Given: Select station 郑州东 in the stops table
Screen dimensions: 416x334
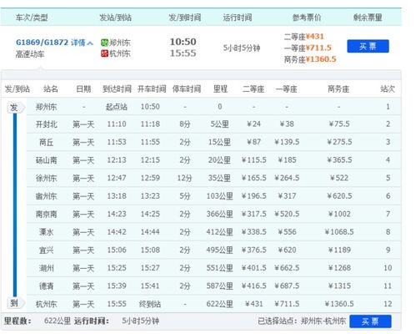Looking at the screenshot, I should 46,107.
